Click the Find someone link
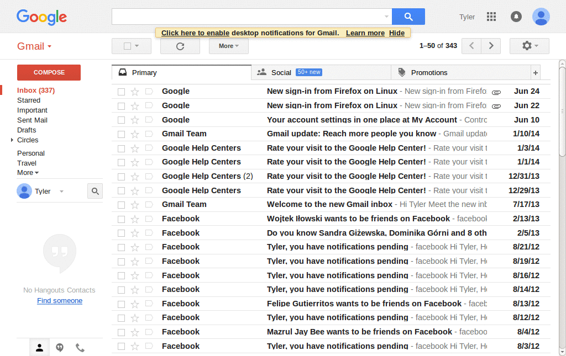The height and width of the screenshot is (356, 566). pos(60,300)
